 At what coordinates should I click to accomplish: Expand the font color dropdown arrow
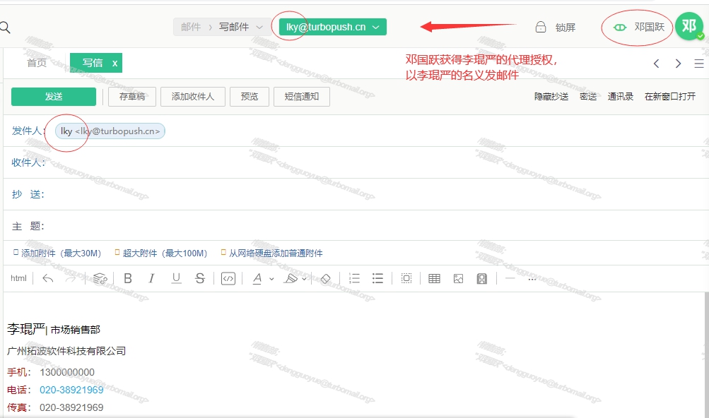[271, 279]
